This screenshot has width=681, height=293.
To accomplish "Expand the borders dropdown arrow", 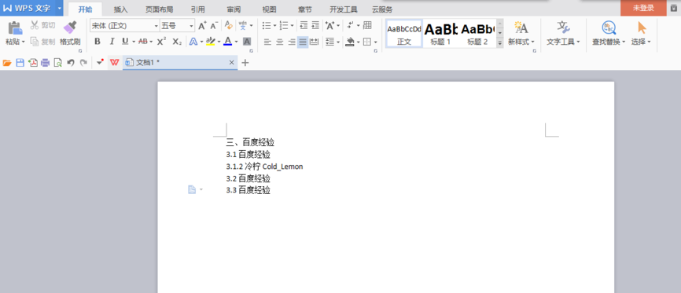I will [375, 42].
